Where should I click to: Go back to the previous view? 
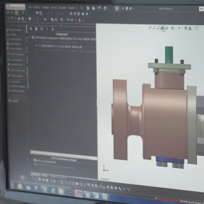158,28
